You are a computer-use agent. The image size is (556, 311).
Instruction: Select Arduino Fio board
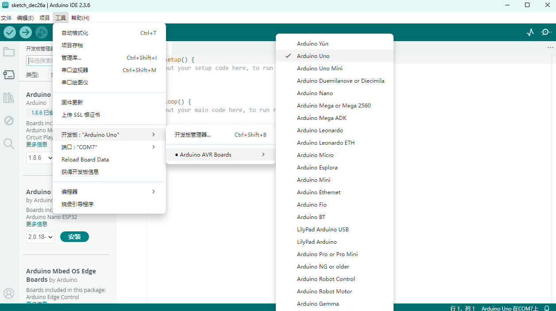click(x=335, y=204)
